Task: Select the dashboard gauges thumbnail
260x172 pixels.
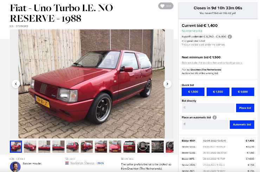Action: click(x=158, y=146)
